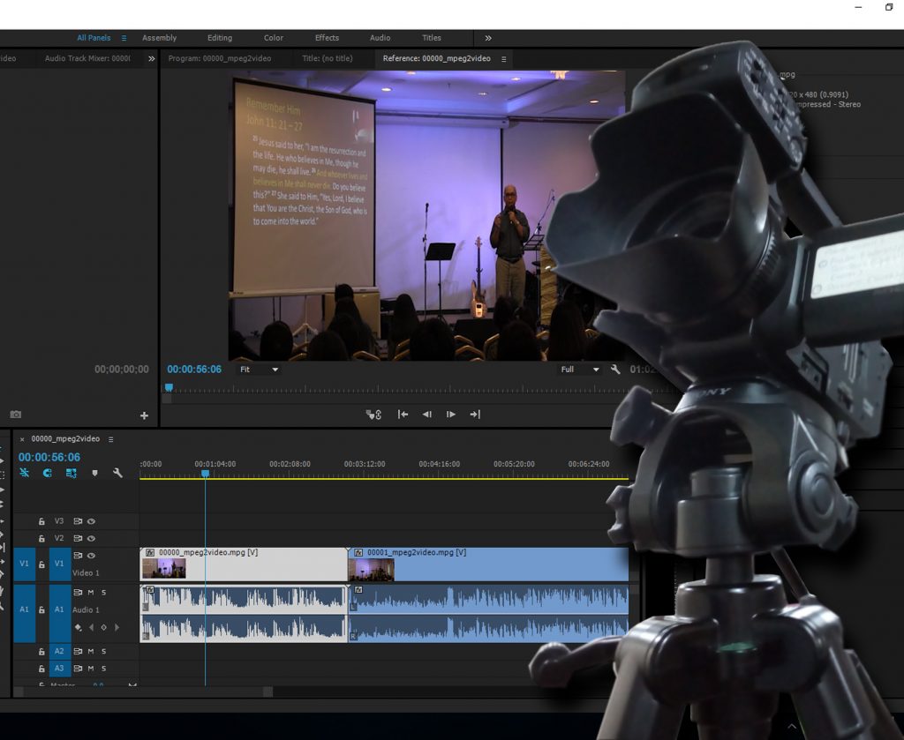Switch to Assembly workspace
This screenshot has width=904, height=740.
[x=160, y=38]
